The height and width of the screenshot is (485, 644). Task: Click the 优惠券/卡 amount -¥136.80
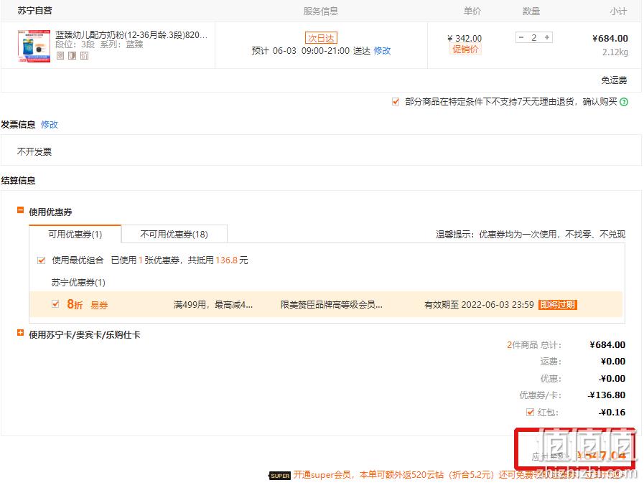[x=606, y=395]
